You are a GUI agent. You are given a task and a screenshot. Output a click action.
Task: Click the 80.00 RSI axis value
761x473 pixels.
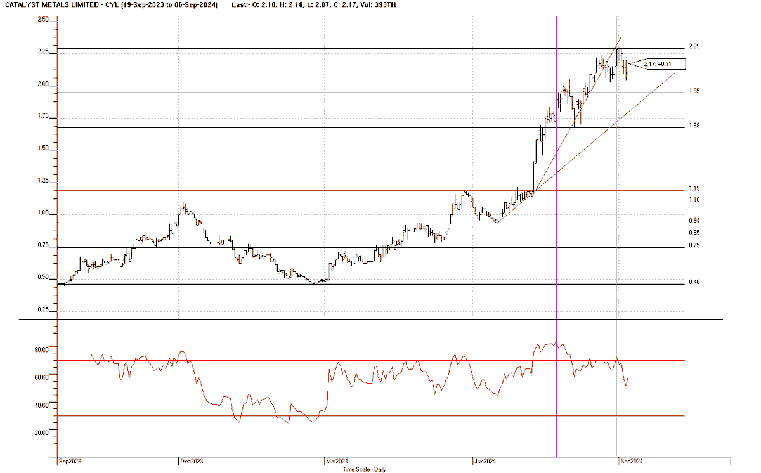(42, 349)
